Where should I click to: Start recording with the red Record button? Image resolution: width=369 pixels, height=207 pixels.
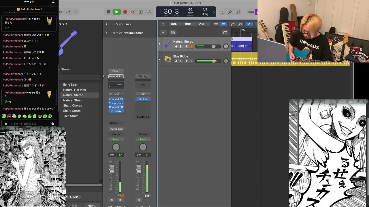125,12
